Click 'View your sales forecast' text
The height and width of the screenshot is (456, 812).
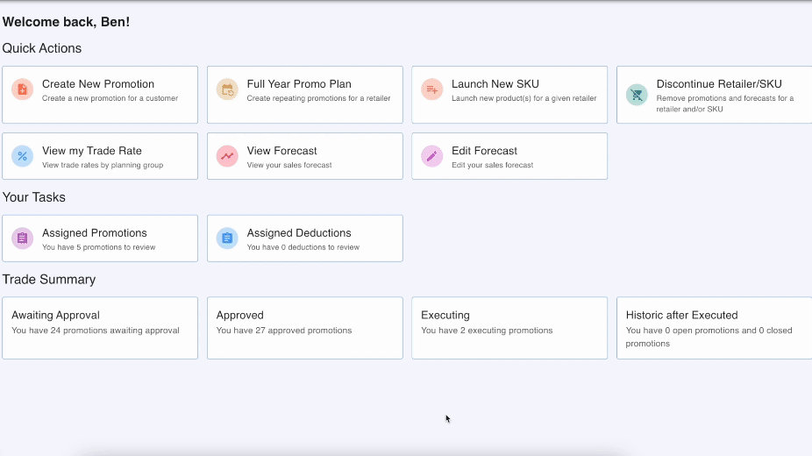(x=289, y=165)
